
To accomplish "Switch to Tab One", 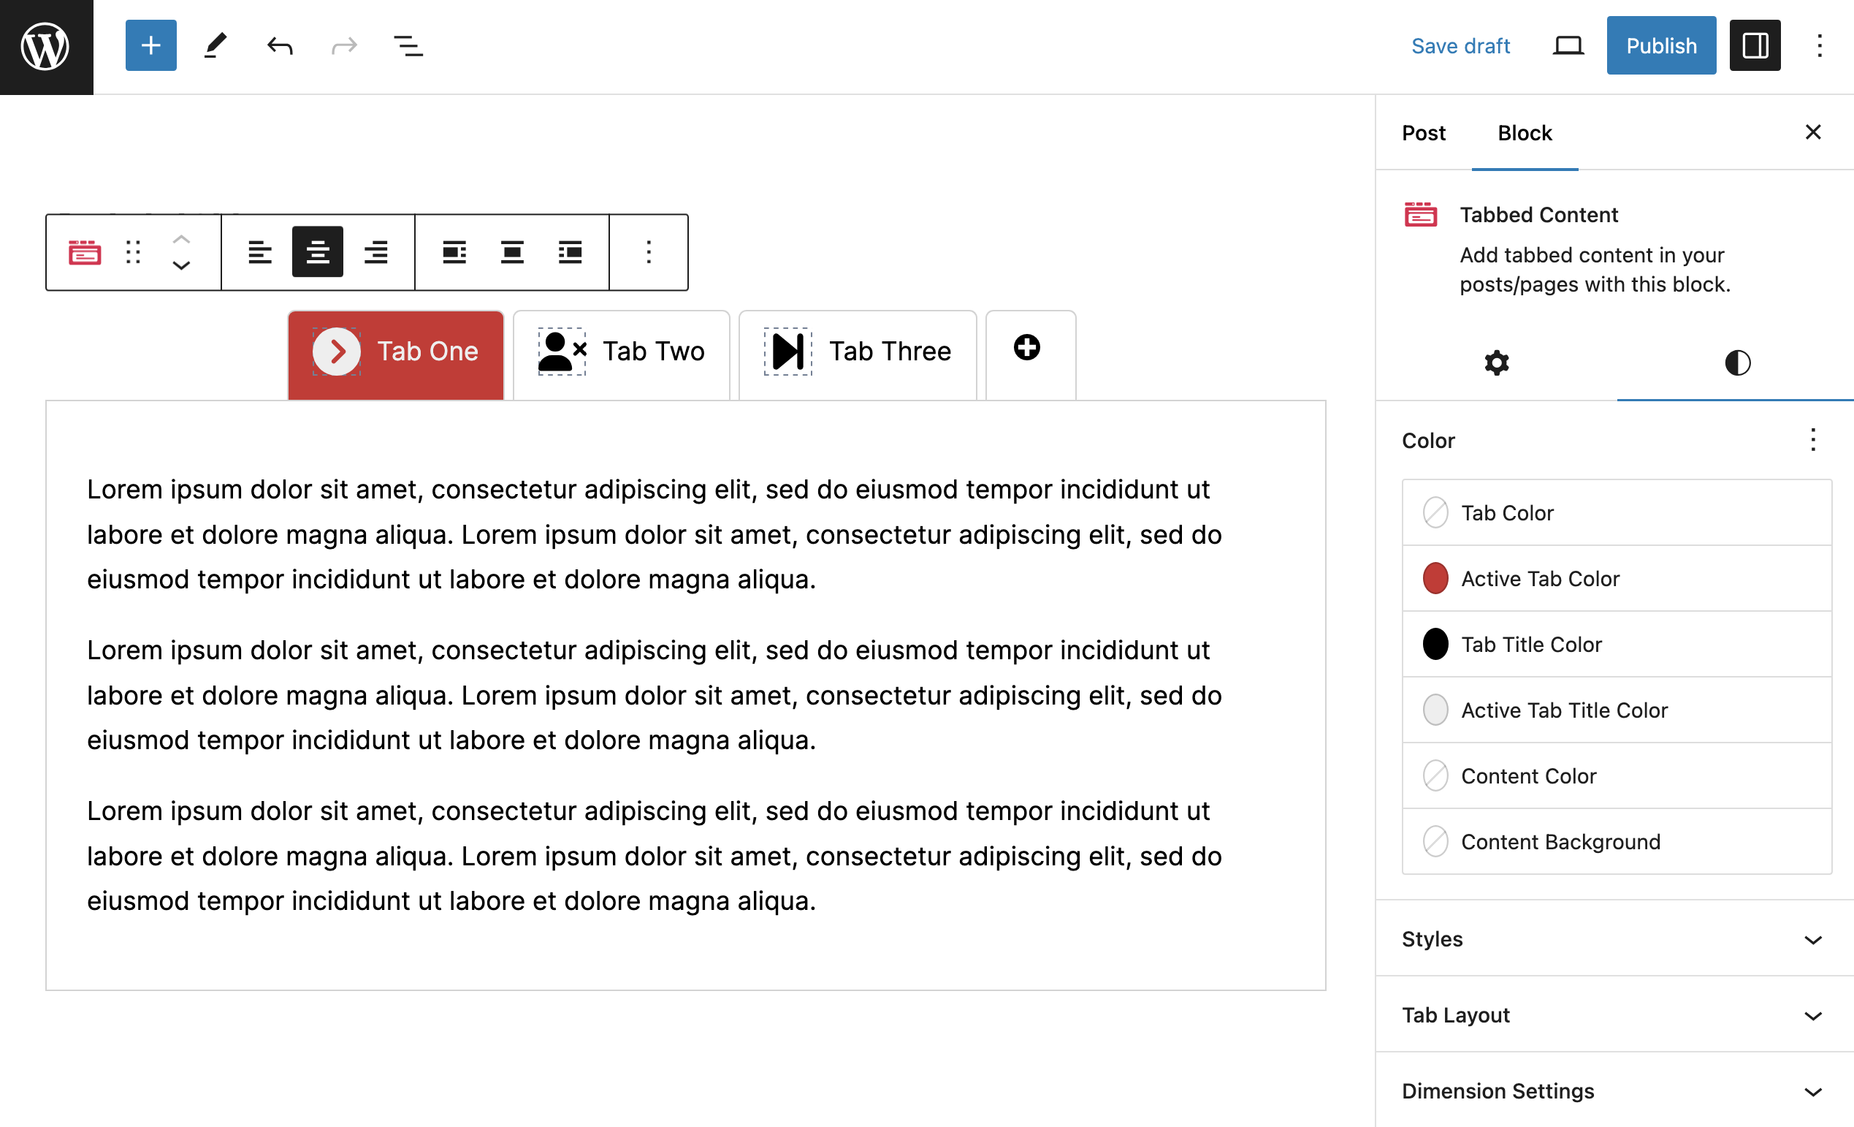I will pyautogui.click(x=427, y=352).
